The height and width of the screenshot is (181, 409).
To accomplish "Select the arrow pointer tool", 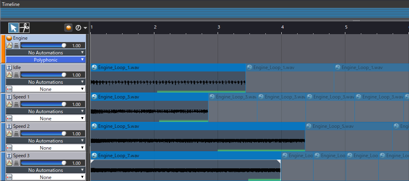I will click(x=14, y=27).
